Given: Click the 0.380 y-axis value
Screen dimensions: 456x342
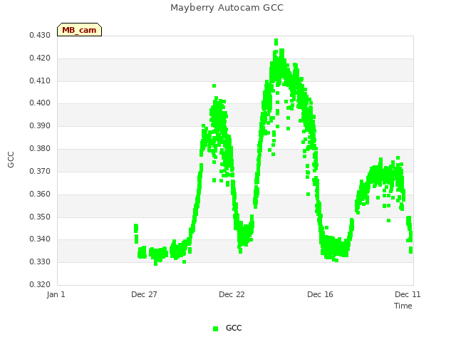Looking at the screenshot, I should (40, 148).
